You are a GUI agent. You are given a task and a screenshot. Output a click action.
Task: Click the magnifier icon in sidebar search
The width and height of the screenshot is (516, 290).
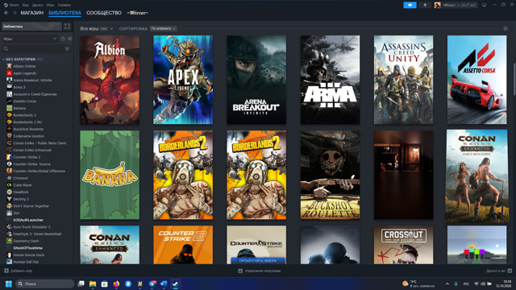coord(6,48)
